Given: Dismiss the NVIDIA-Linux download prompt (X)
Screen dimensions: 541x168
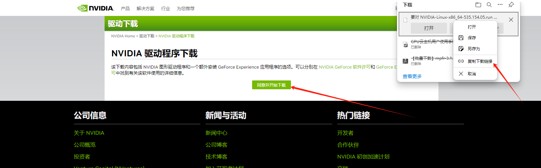Looking at the screenshot, I should pyautogui.click(x=511, y=20).
